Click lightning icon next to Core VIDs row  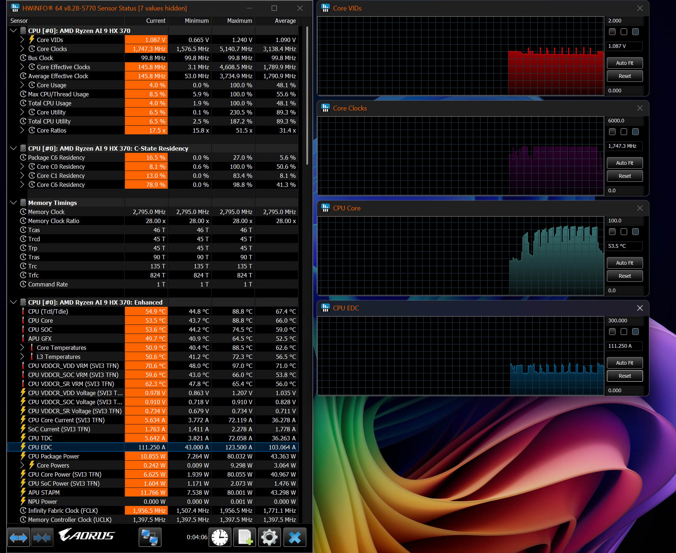(x=32, y=39)
